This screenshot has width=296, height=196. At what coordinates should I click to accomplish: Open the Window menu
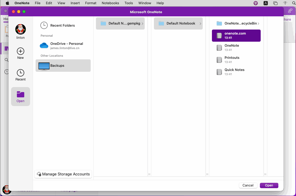click(x=145, y=3)
